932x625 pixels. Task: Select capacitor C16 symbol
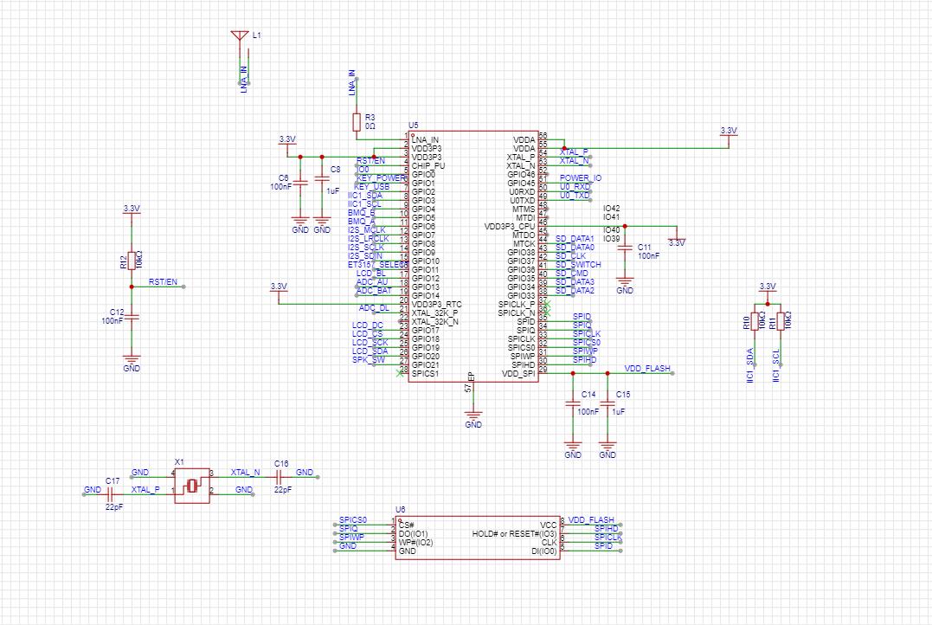278,477
